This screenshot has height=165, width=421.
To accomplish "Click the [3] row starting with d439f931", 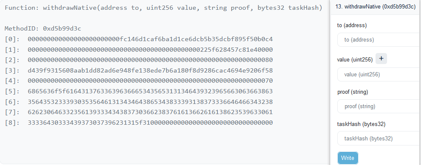I will (139, 70).
